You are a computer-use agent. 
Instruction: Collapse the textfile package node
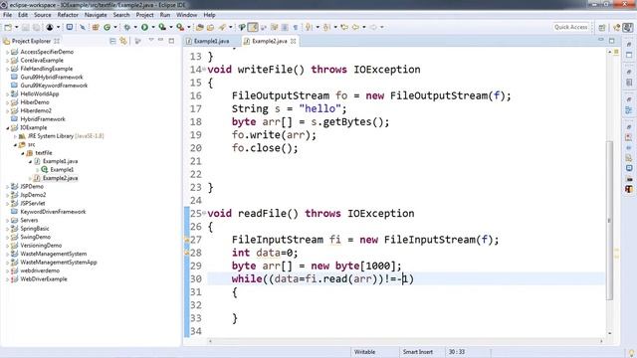point(23,153)
